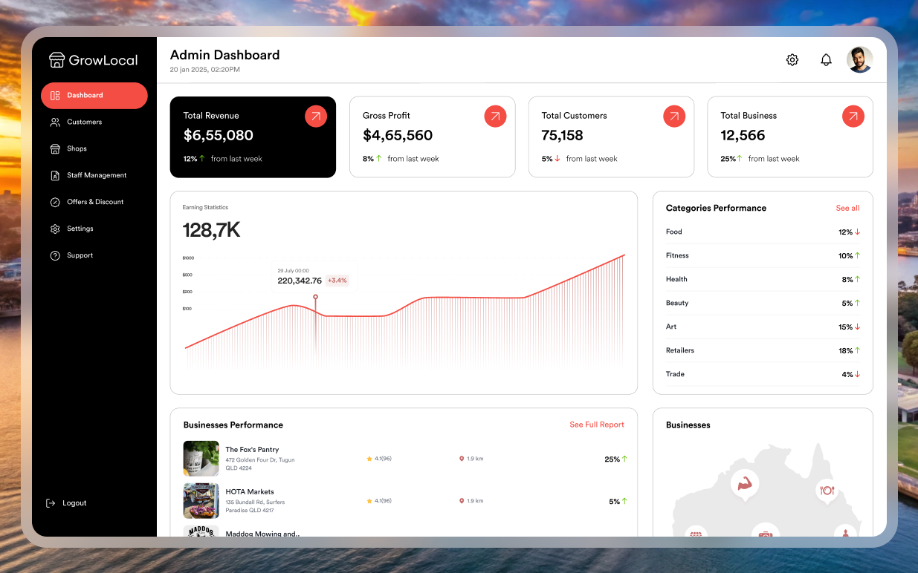Open Total Business arrow icon
Image resolution: width=918 pixels, height=573 pixels.
(x=853, y=117)
